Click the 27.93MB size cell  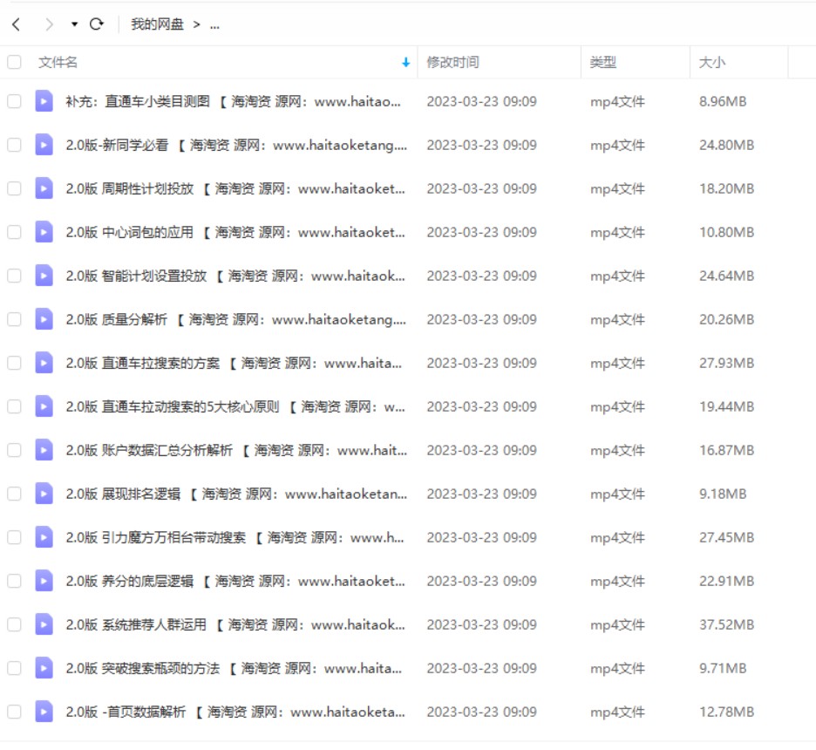click(726, 363)
